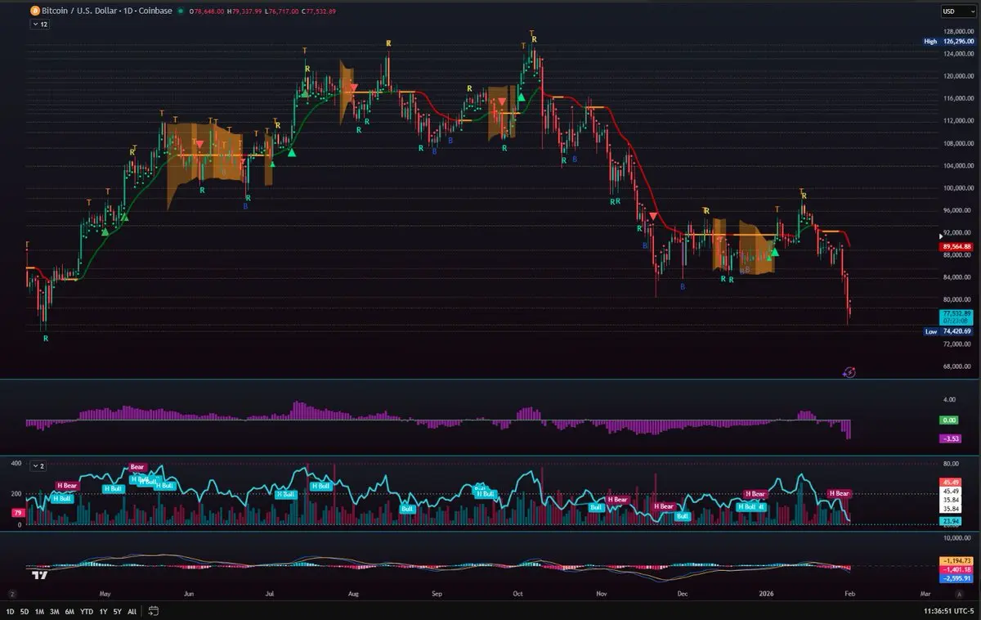Click the red 45.49 oscillator value label
981x620 pixels.
(950, 482)
